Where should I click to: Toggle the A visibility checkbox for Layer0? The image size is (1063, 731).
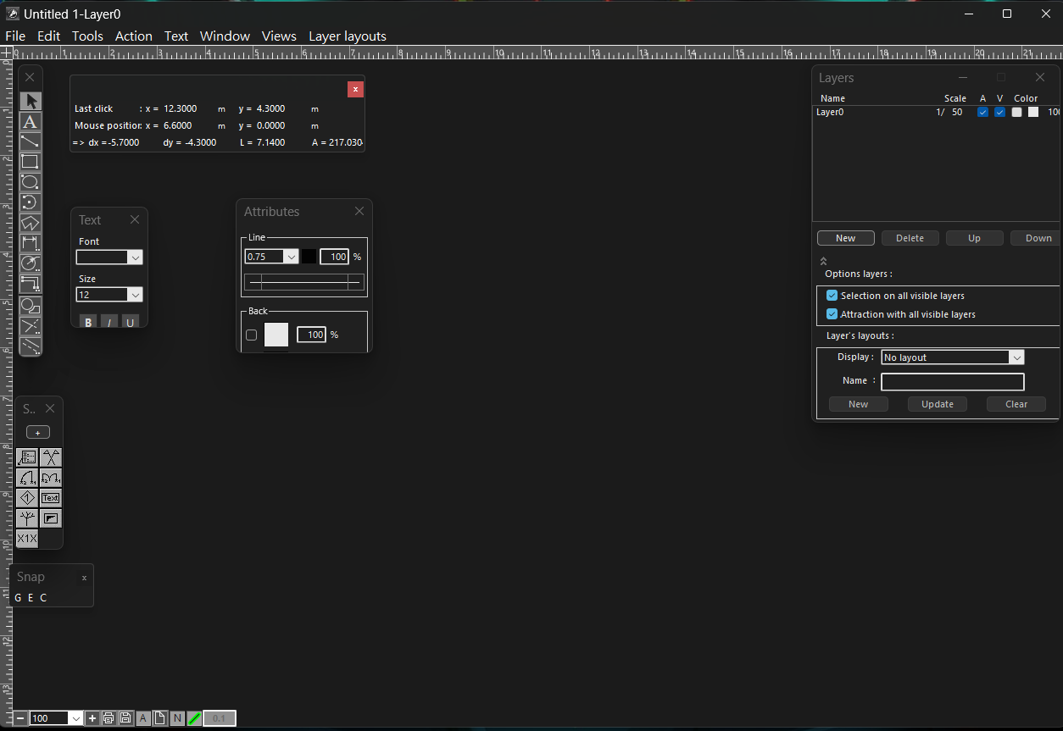982,111
